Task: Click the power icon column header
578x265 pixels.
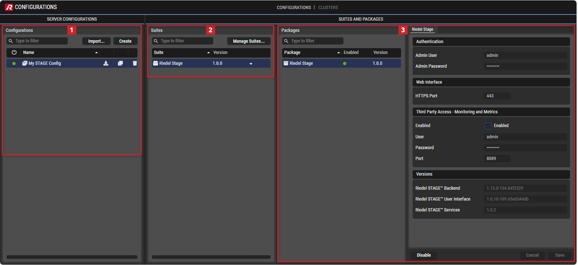Action: pyautogui.click(x=14, y=52)
